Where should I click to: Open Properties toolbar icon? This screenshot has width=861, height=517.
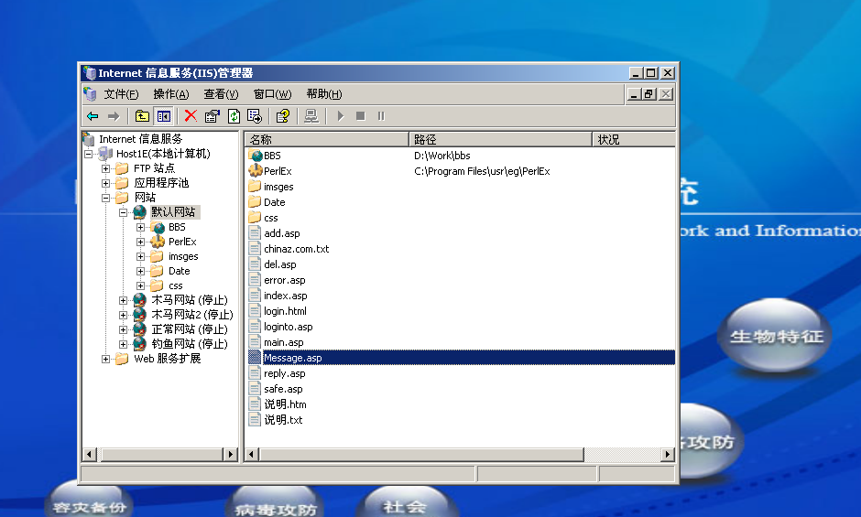click(x=212, y=116)
